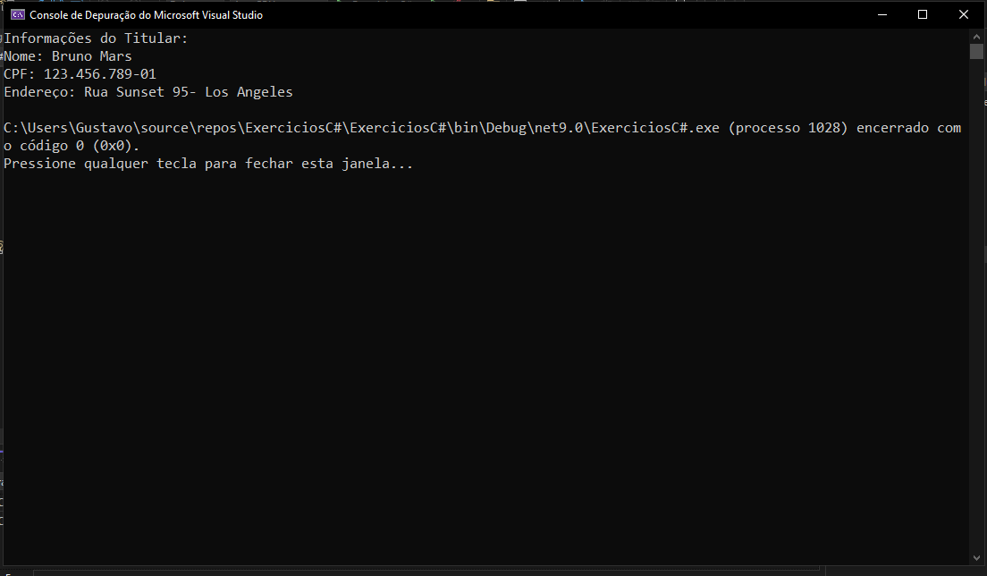Close the Visual Studio debug console
The image size is (987, 576).
click(x=963, y=14)
